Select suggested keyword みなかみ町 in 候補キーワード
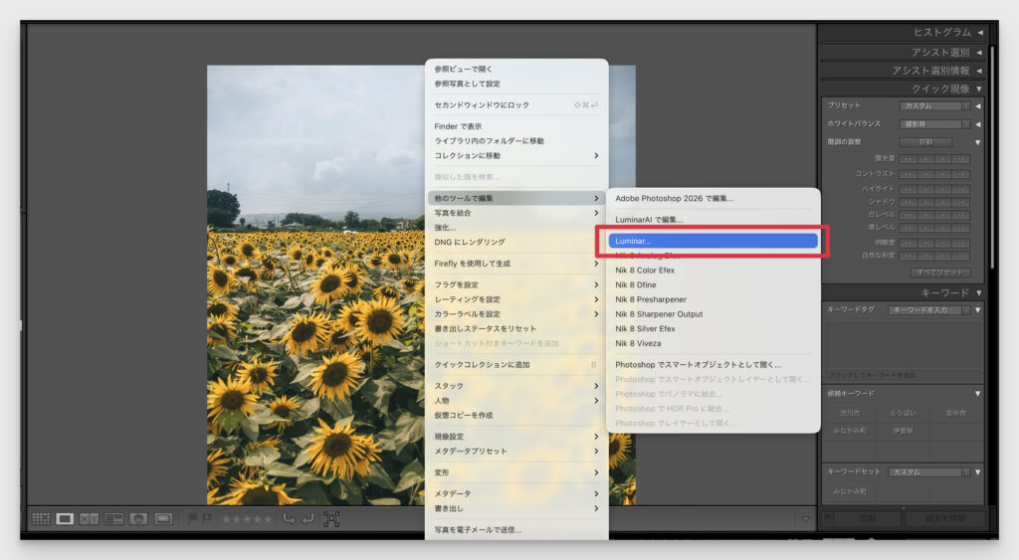Viewport: 1019px width, 560px height. tap(850, 431)
